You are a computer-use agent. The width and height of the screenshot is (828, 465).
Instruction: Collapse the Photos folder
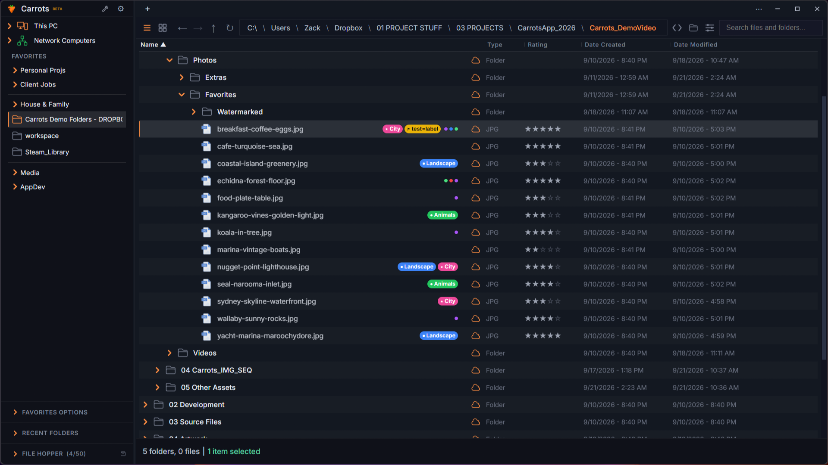169,60
